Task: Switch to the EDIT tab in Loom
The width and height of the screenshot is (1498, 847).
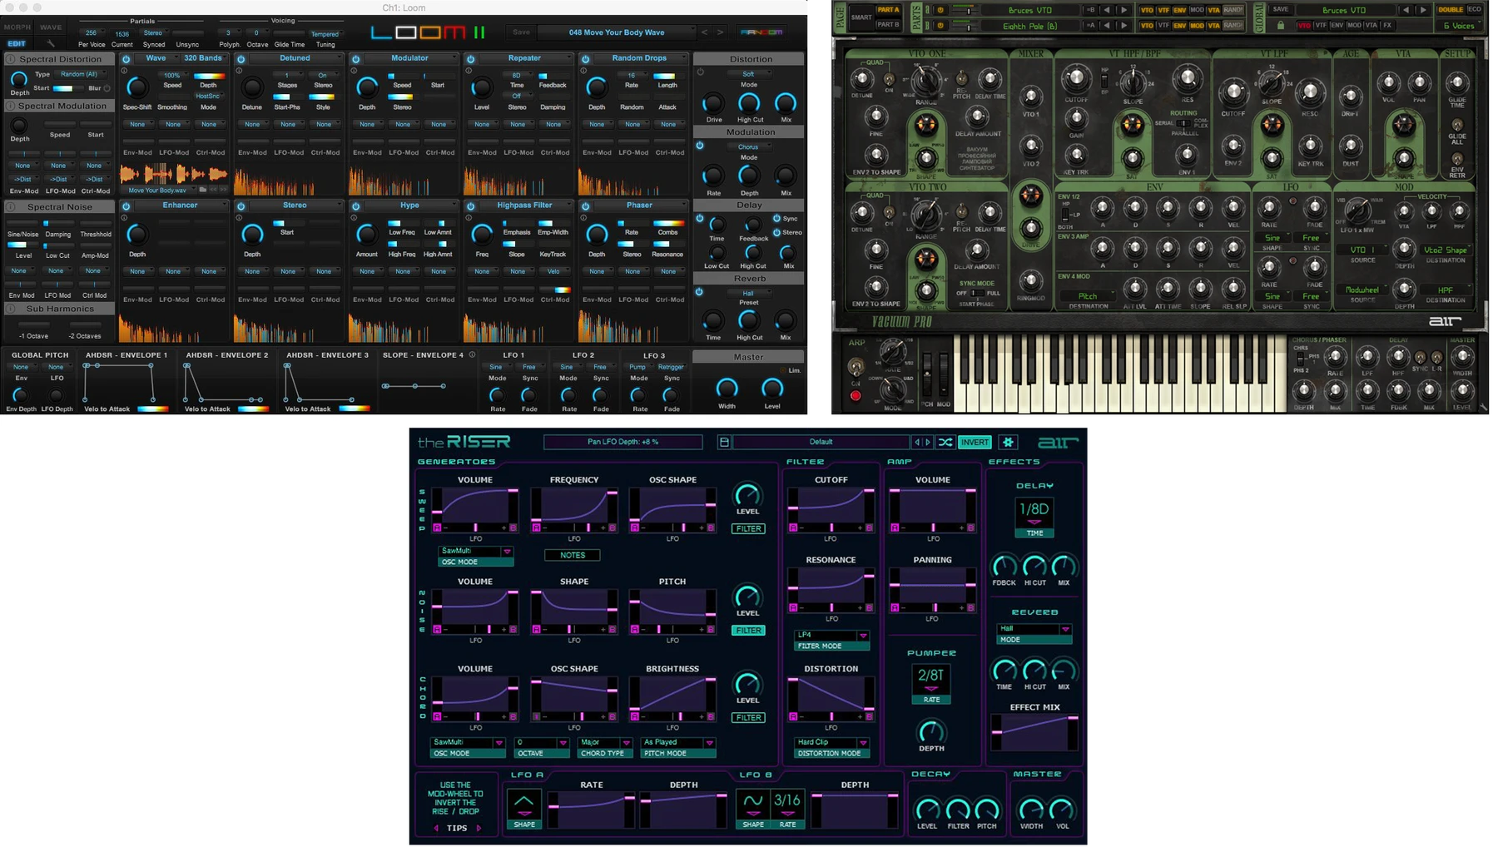Action: [x=17, y=43]
